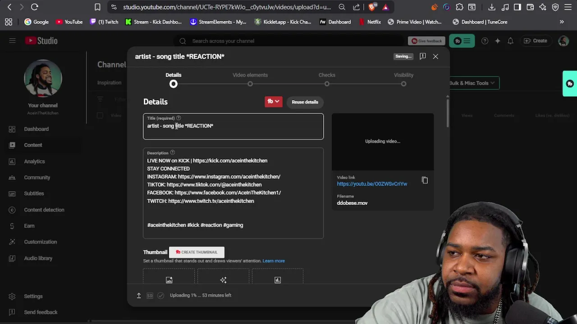The width and height of the screenshot is (577, 324).
Task: Click the CREATE THUMBNAIL button
Action: click(197, 252)
